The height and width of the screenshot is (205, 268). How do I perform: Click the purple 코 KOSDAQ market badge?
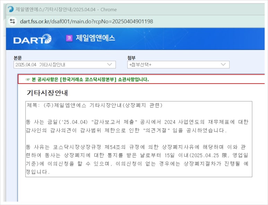[69, 38]
